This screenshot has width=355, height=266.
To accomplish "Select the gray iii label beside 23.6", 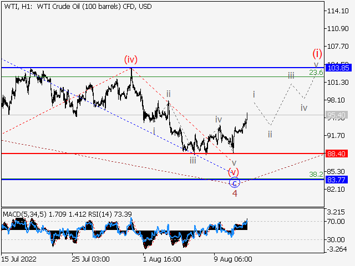I will (x=291, y=75).
